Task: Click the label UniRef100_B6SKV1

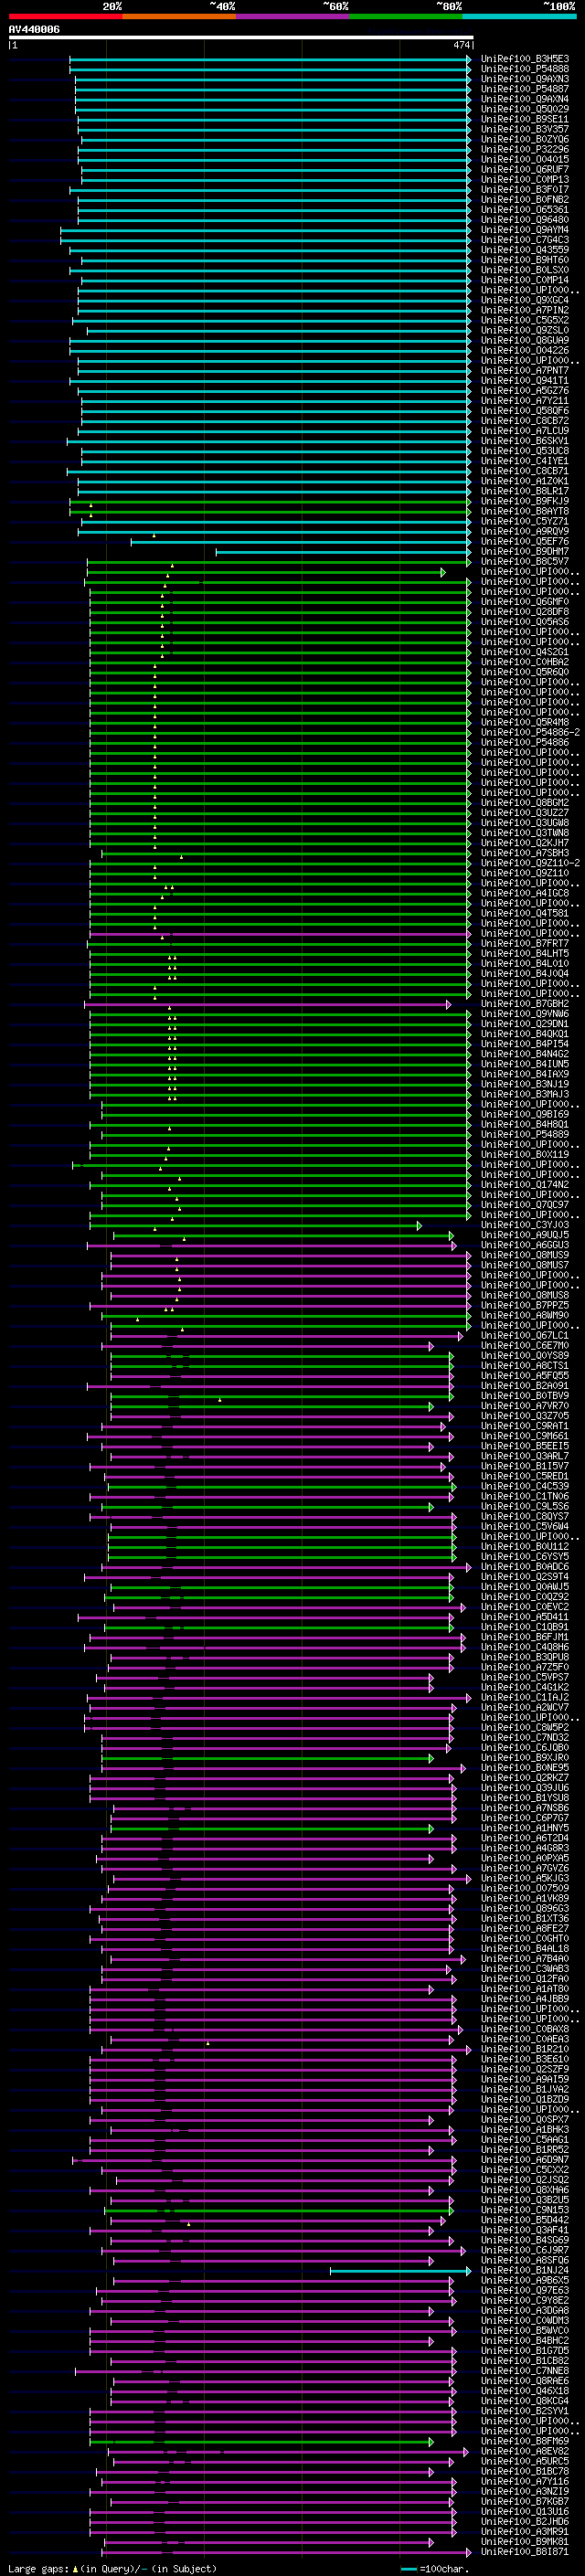Action: 525,441
